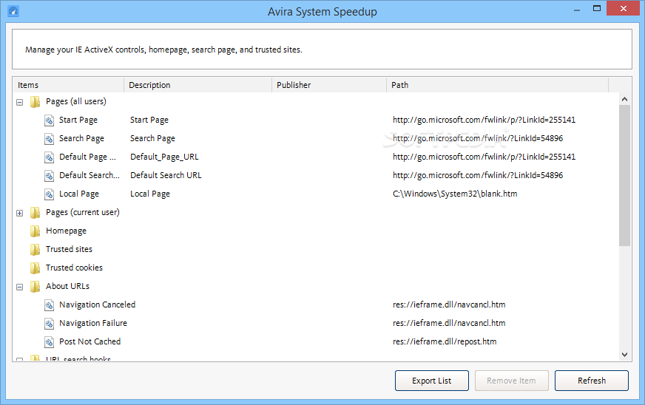The height and width of the screenshot is (405, 645).
Task: Click the Trusted sites folder icon
Action: click(36, 250)
